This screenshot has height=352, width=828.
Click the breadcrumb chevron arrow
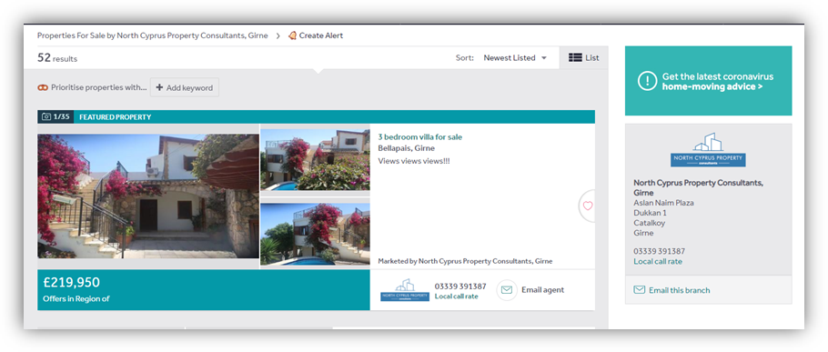pos(278,35)
